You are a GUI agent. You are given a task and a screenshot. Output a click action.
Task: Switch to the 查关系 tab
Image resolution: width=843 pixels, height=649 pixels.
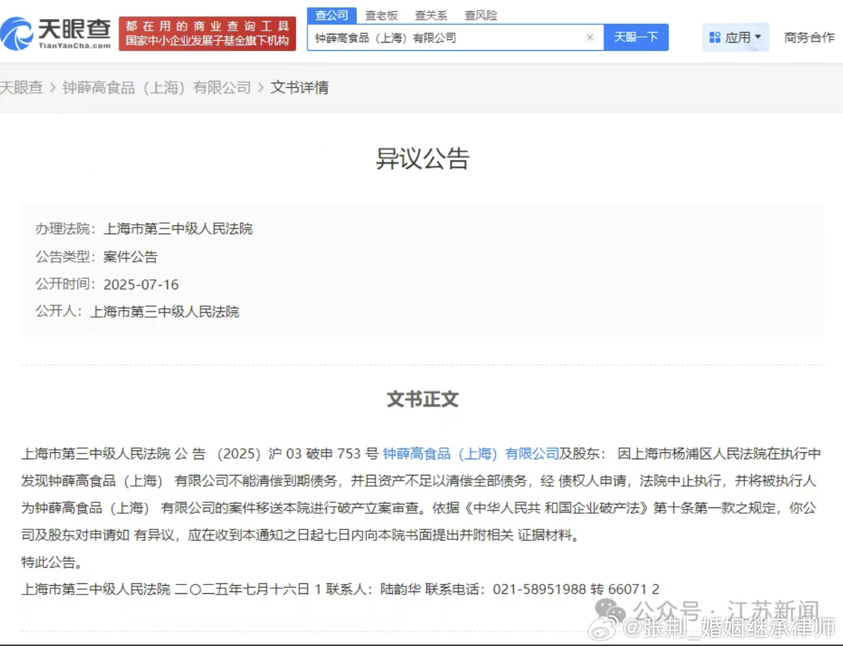(x=431, y=15)
